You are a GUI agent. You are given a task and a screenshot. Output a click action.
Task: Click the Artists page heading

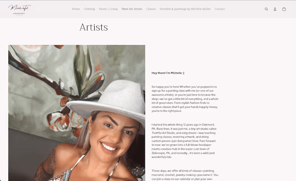point(94,27)
